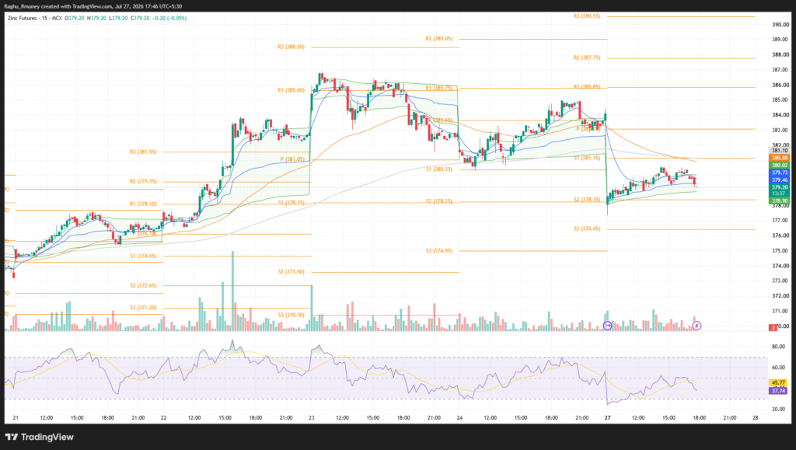Click the orange 380.88 price tag
Viewport: 796px width, 450px height.
[x=779, y=159]
